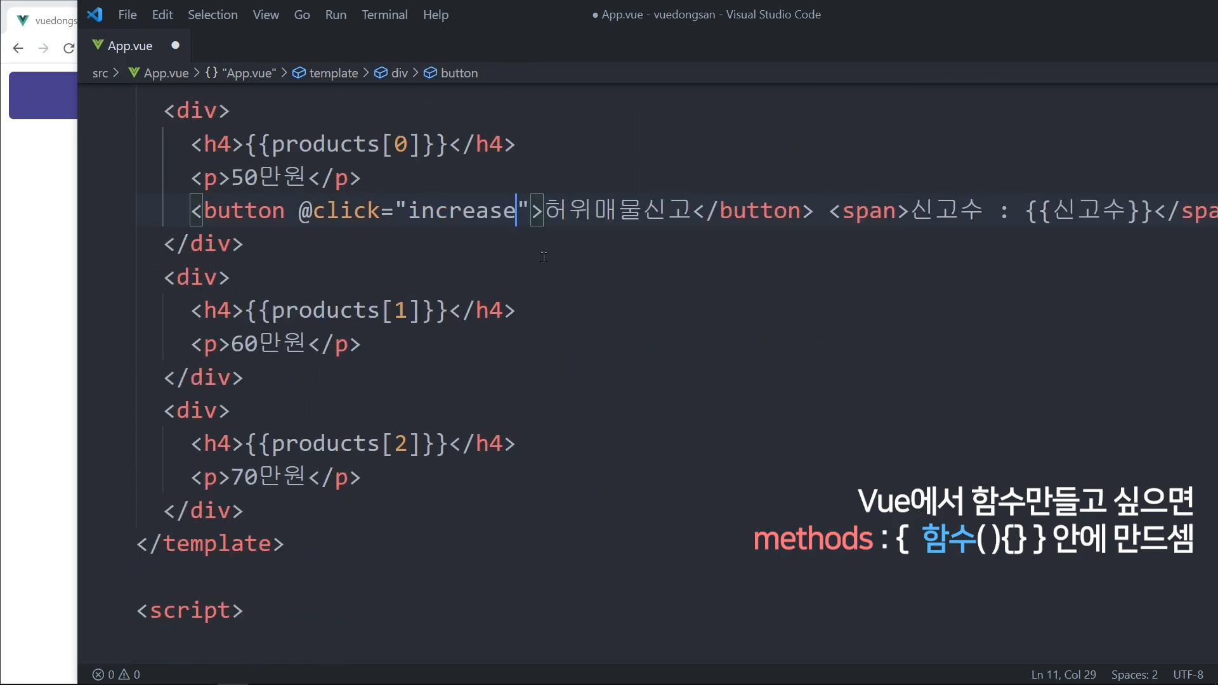Open the Terminal menu

384,15
